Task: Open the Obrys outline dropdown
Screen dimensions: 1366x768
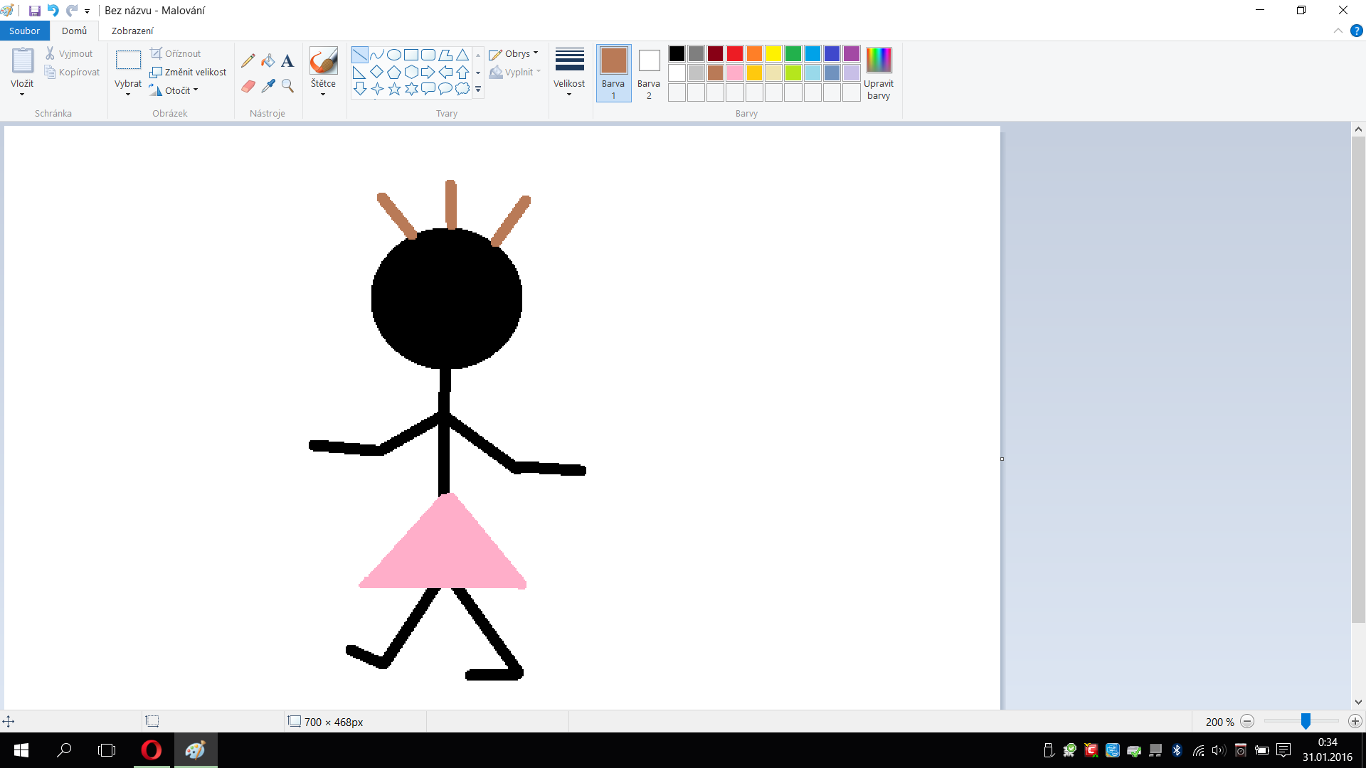Action: point(514,54)
